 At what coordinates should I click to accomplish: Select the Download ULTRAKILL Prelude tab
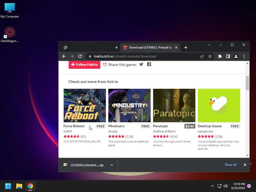150,47
